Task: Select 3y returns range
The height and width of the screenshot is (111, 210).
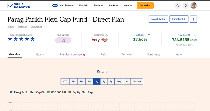Action: coord(104,82)
